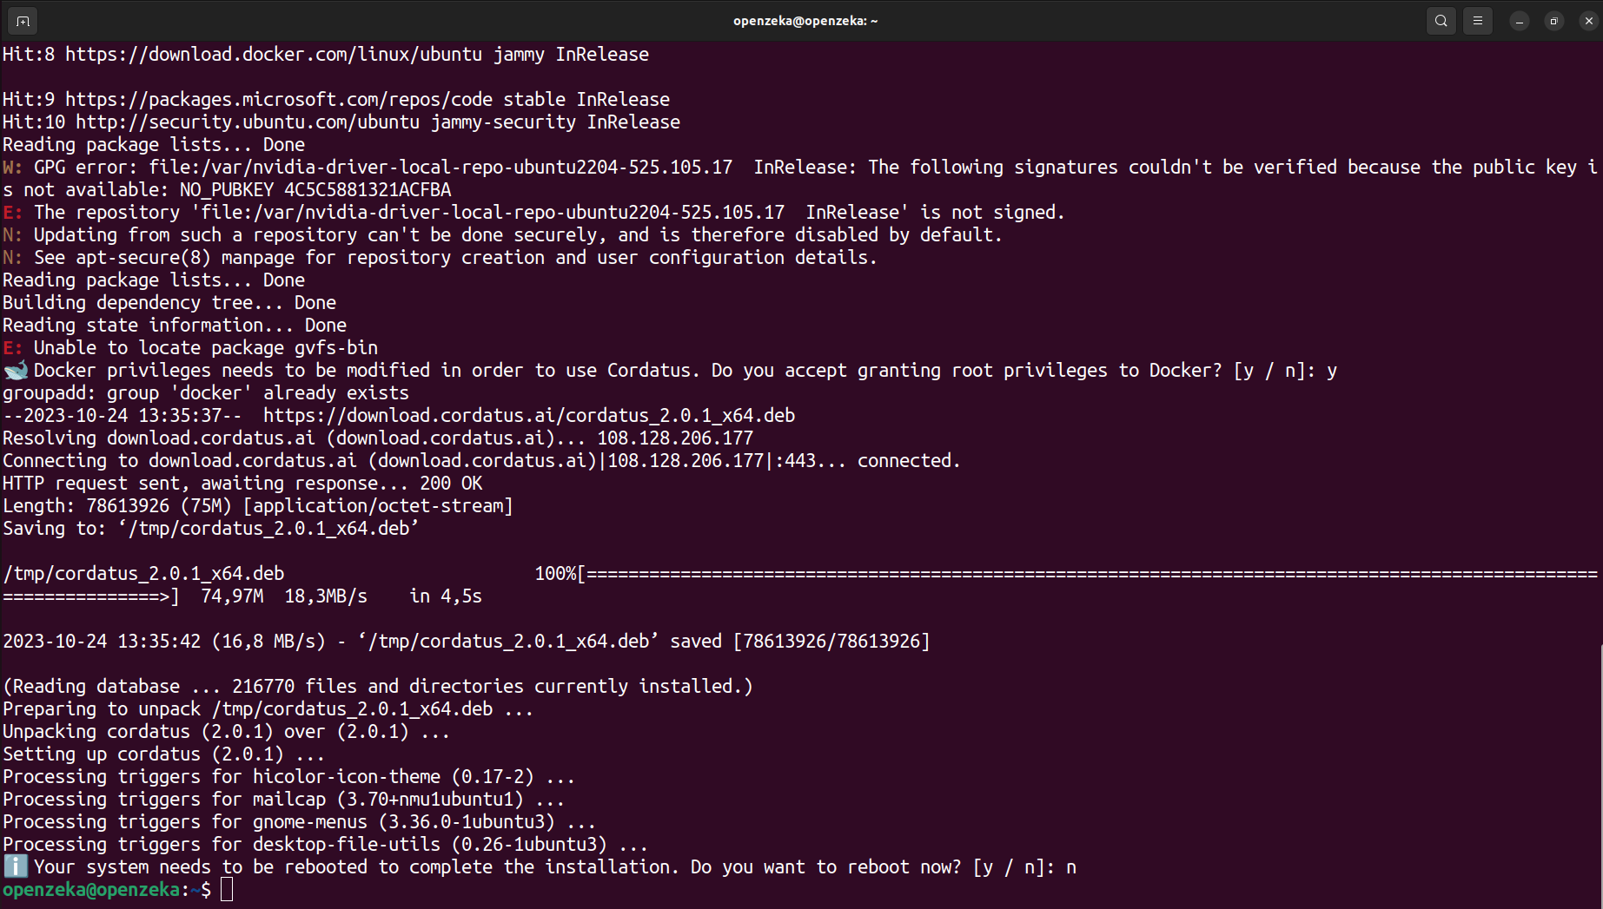Click the download.cordatus.ai .deb URL
This screenshot has height=909, width=1603.
point(528,416)
